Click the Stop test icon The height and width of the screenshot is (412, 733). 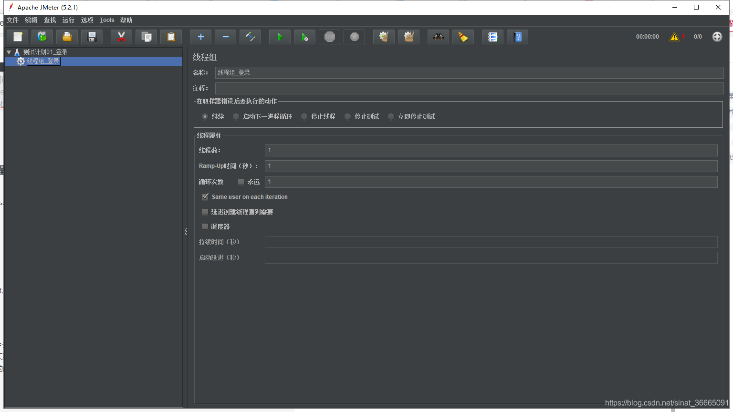coord(330,37)
